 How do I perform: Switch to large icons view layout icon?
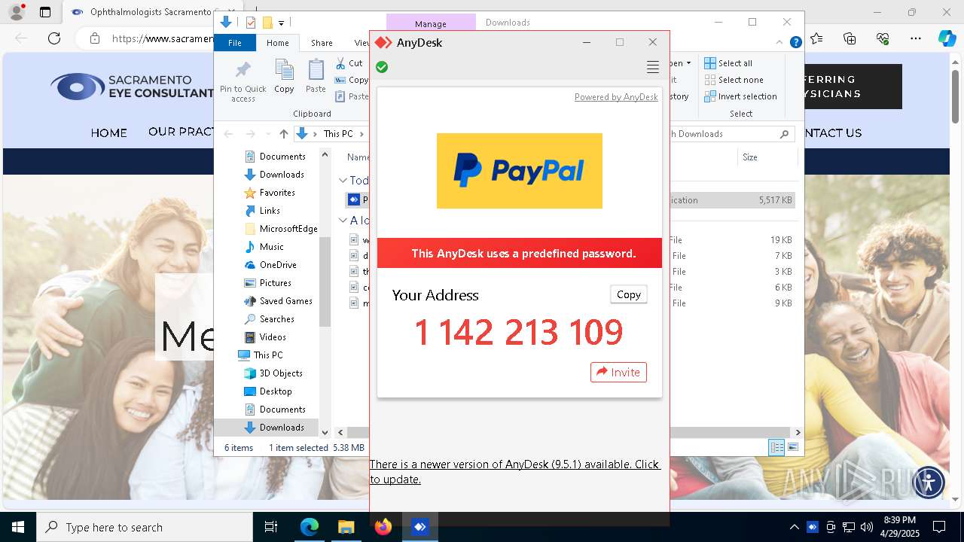792,448
